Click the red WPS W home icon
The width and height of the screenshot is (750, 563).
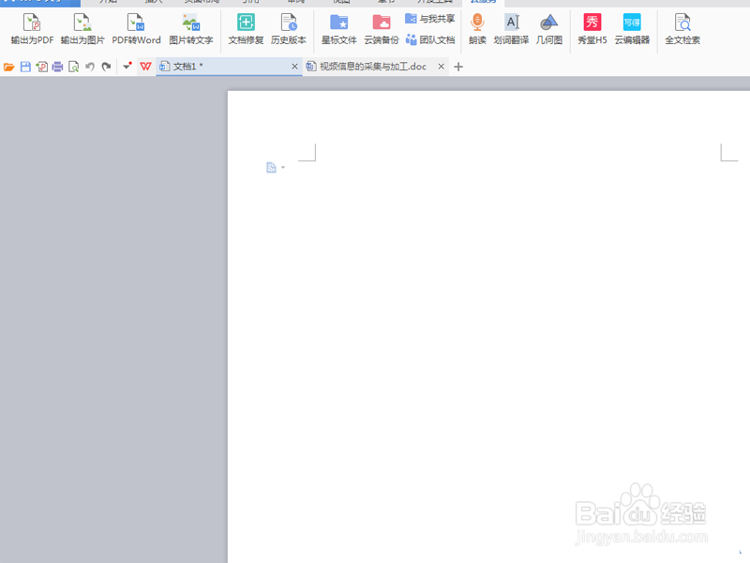pyautogui.click(x=145, y=67)
